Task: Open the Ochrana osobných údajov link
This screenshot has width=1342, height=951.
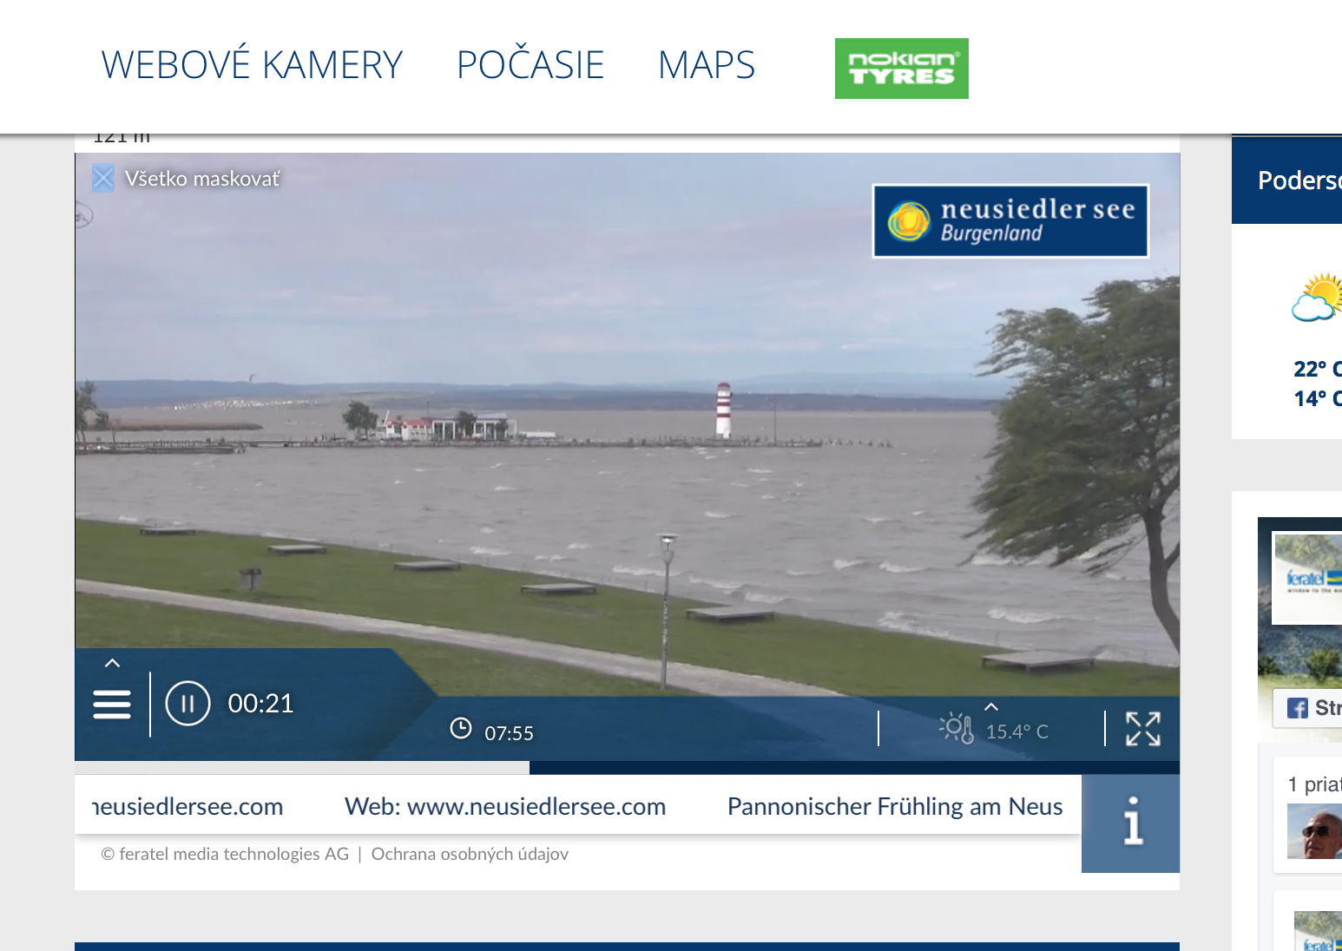Action: (470, 854)
